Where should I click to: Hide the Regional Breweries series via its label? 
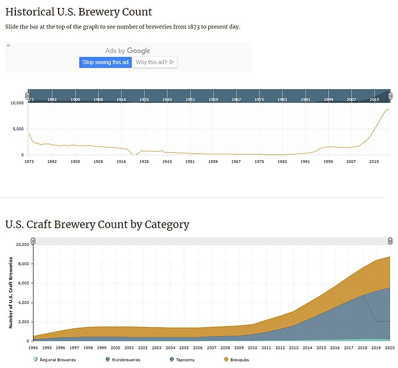coord(59,359)
